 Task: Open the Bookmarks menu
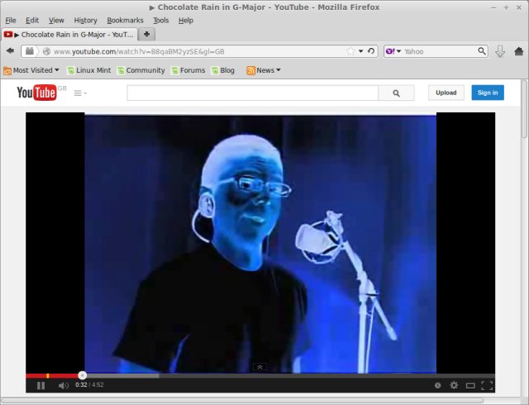[x=125, y=20]
